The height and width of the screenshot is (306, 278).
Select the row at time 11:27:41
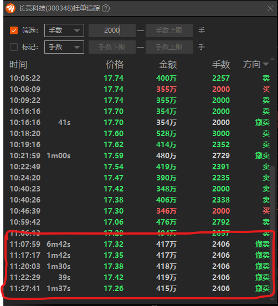coord(140,288)
